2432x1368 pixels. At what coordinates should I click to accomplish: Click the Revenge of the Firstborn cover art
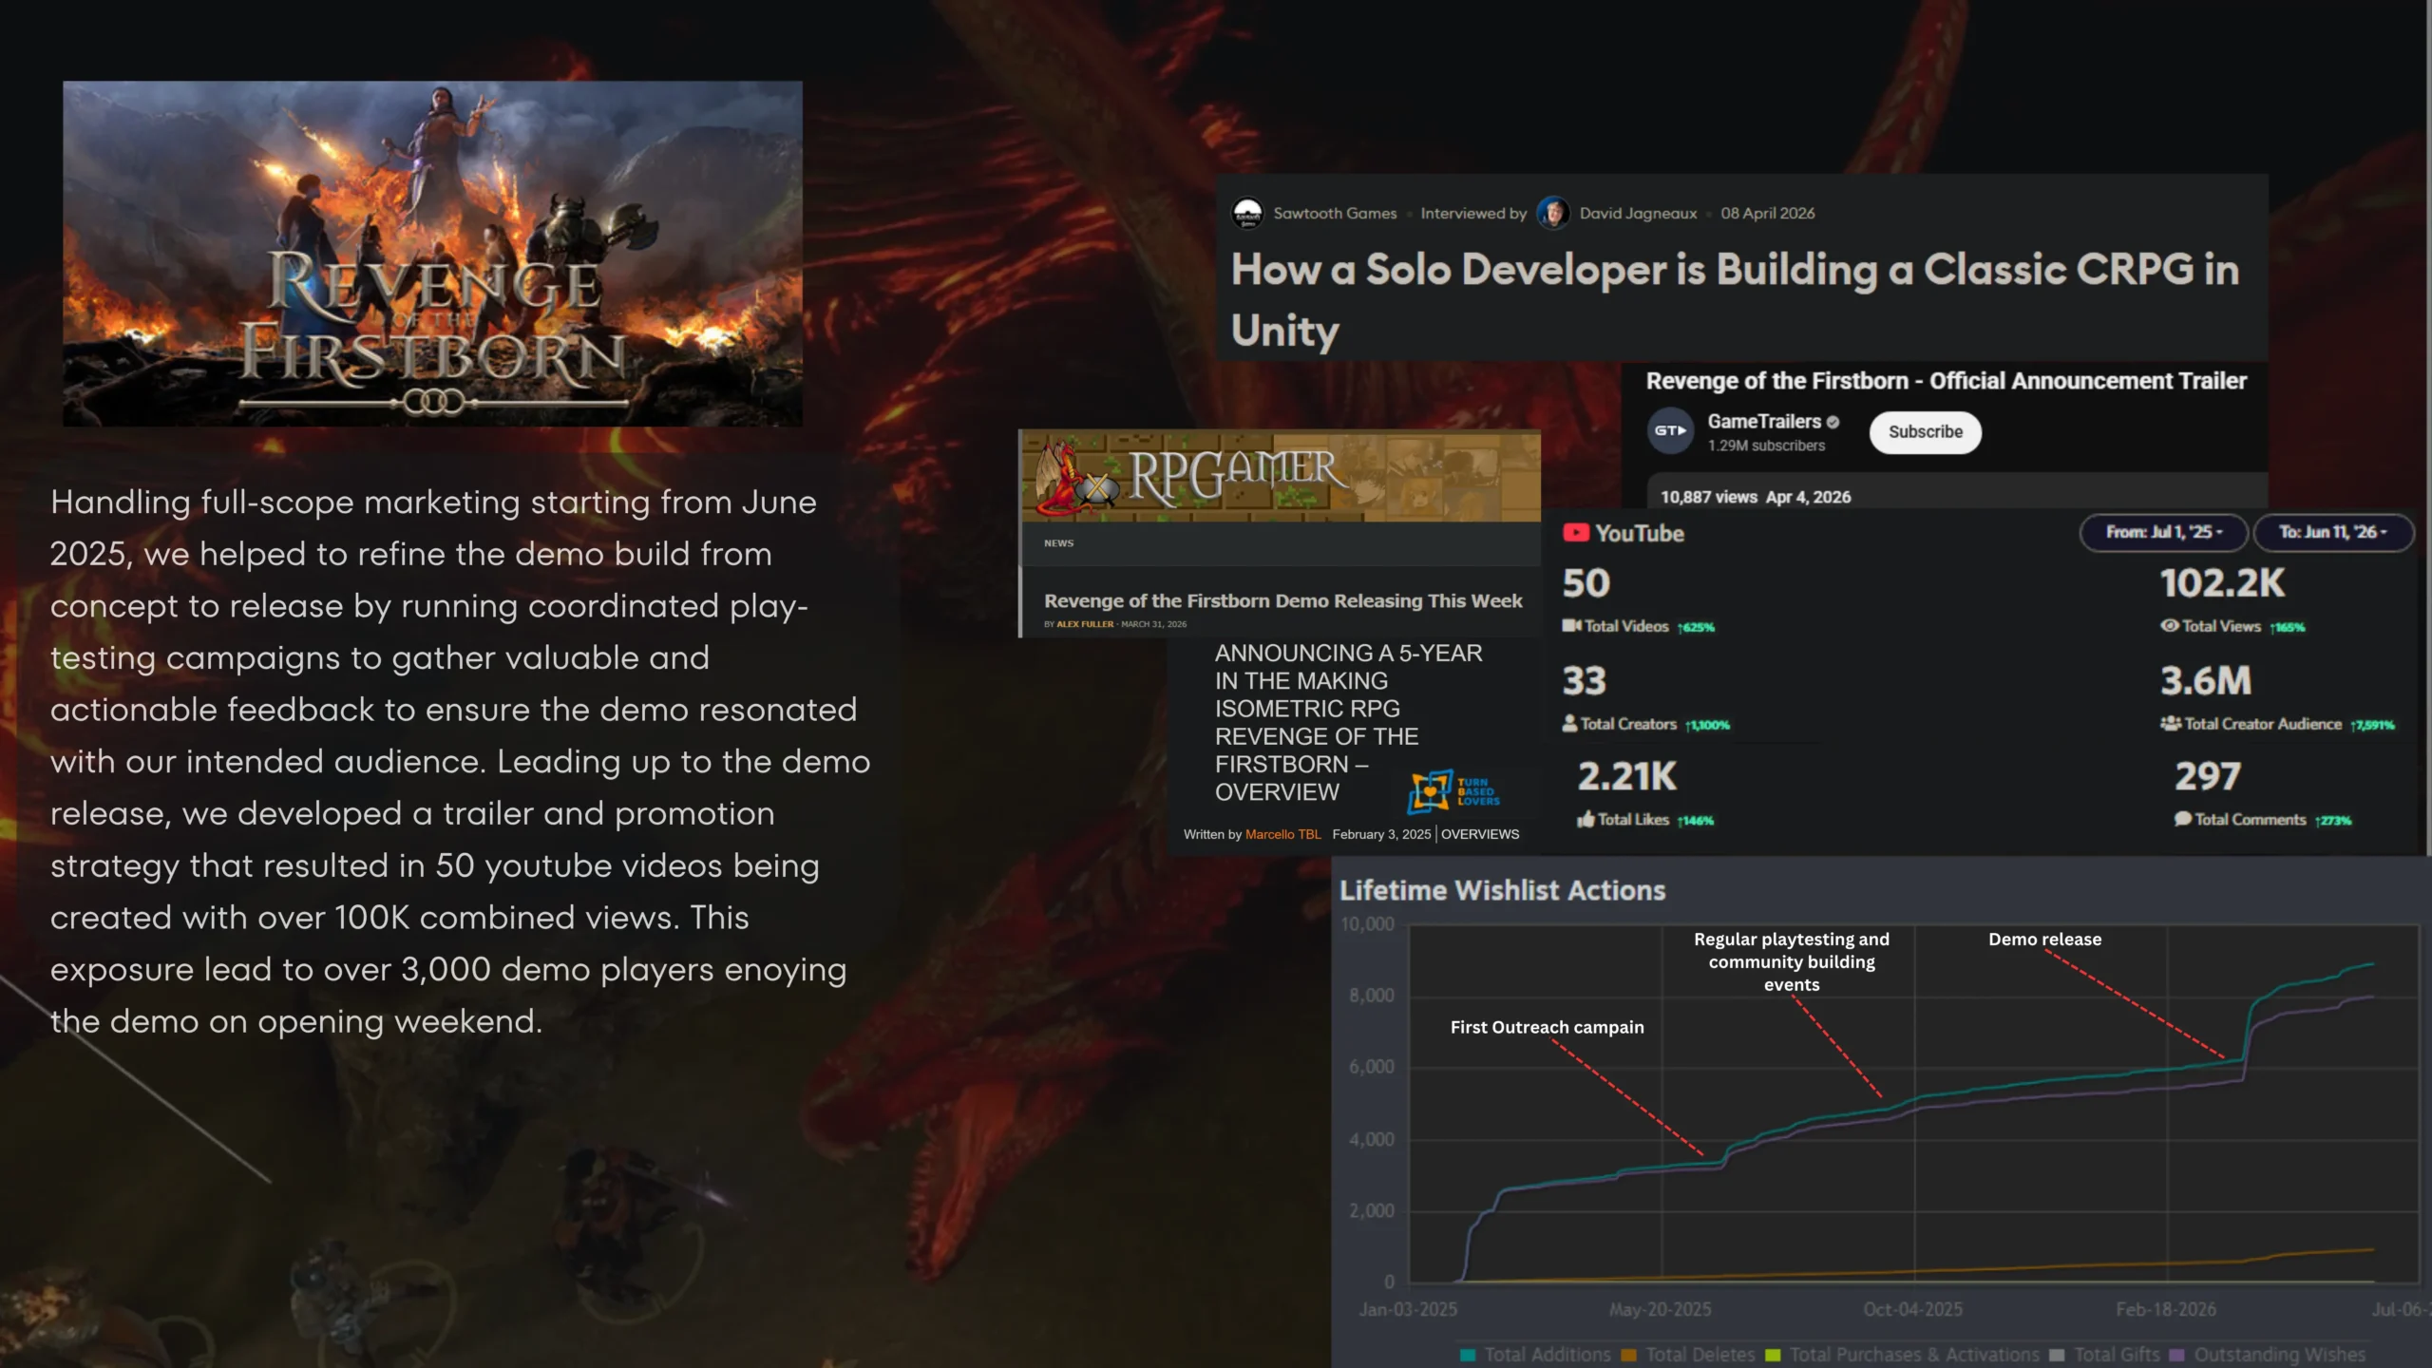point(432,254)
